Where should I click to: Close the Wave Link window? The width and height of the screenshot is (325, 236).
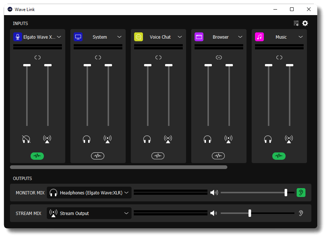[x=309, y=9]
